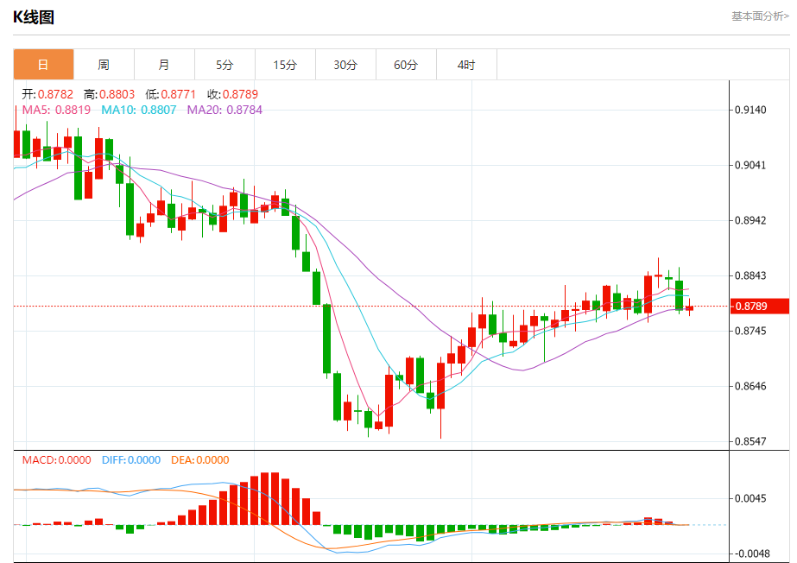797x563 pixels.
Task: Click the last red candlestick at 0.8789
Action: pos(689,308)
